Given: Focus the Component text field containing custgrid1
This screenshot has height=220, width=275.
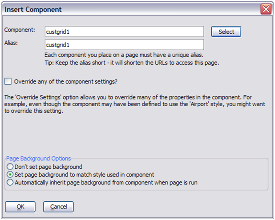Looking at the screenshot, I should point(124,32).
